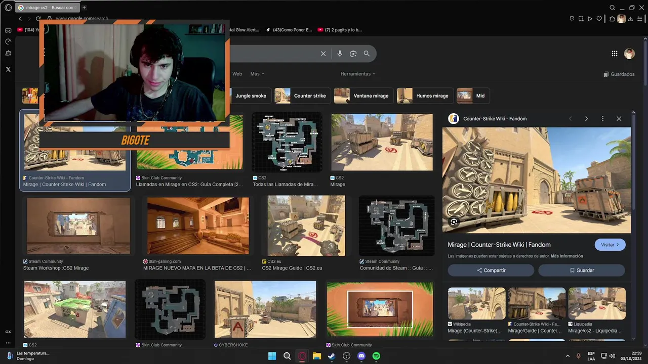Viewport: 648px width, 364px height.
Task: Open the browser profile picture in toolbar
Action: pyautogui.click(x=621, y=19)
